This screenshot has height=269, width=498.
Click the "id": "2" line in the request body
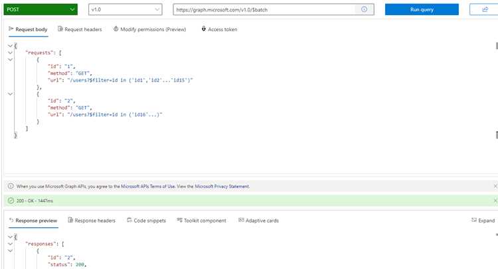[62, 101]
